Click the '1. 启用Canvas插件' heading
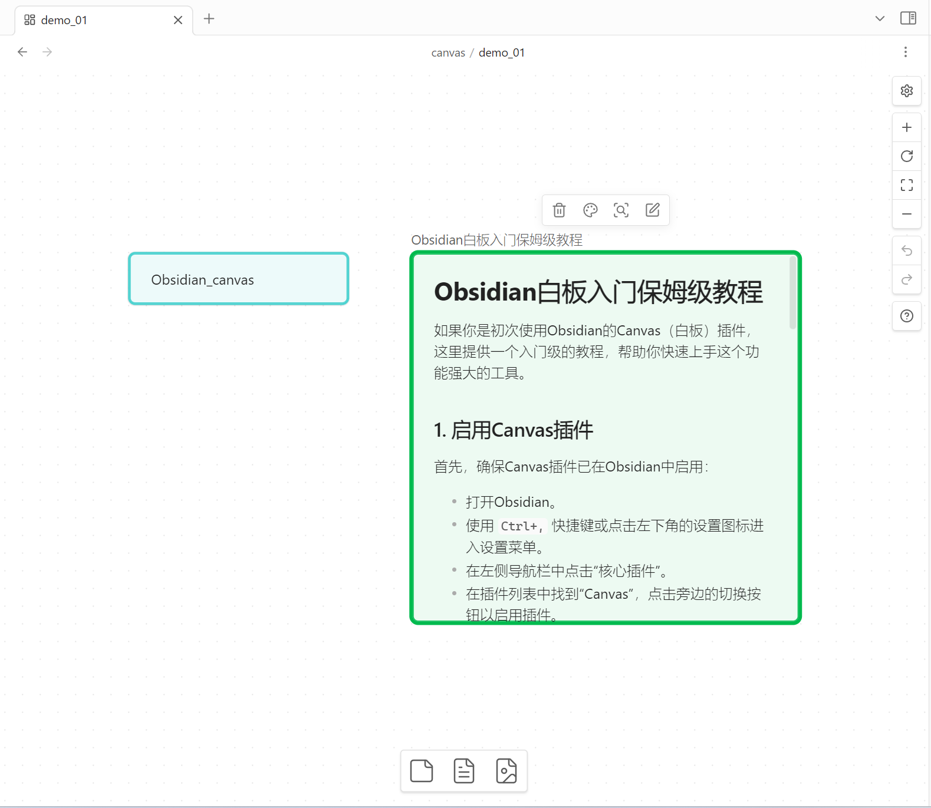Viewport: 931px width, 808px height. (514, 430)
